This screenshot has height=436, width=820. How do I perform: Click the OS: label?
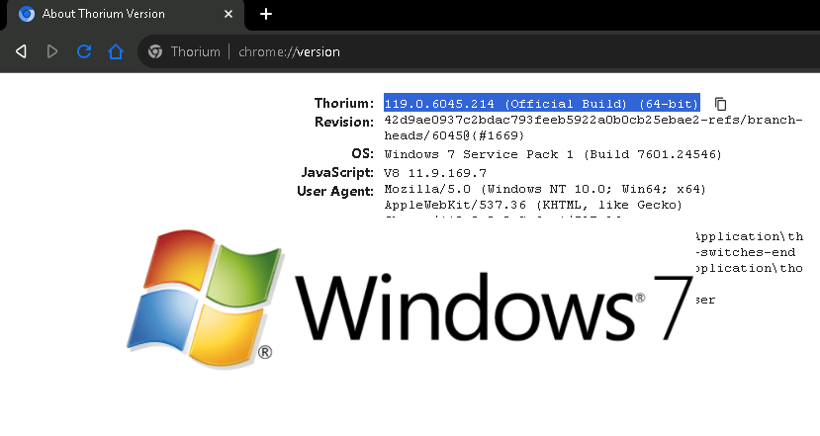[362, 153]
